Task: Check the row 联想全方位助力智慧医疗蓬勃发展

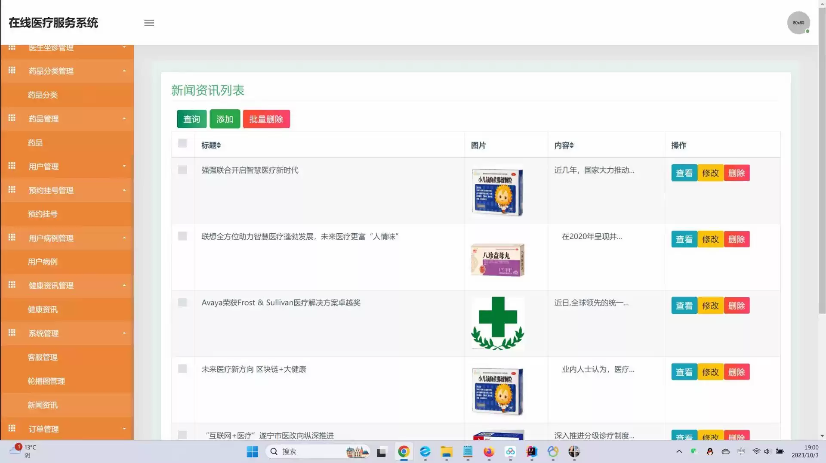Action: click(x=182, y=236)
